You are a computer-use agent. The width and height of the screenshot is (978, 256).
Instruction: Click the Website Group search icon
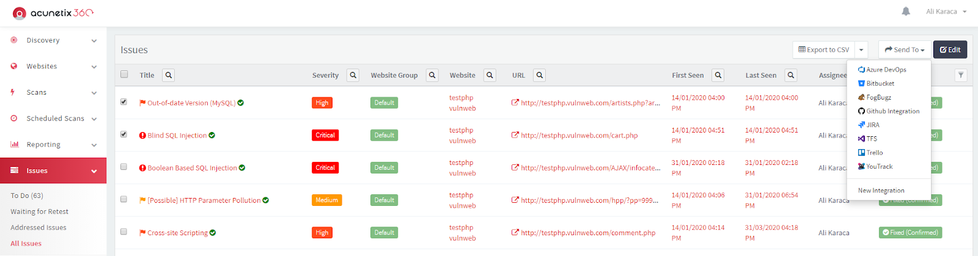pos(432,75)
